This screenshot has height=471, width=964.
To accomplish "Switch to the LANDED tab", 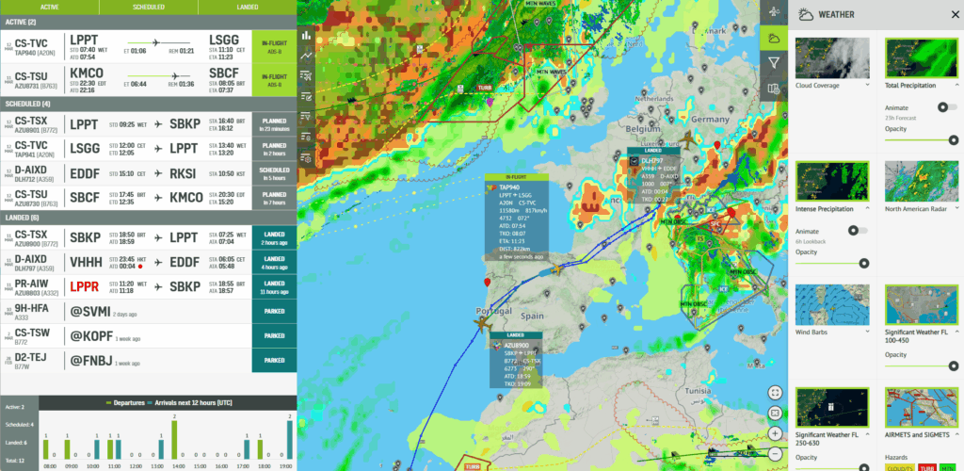I will coord(248,7).
